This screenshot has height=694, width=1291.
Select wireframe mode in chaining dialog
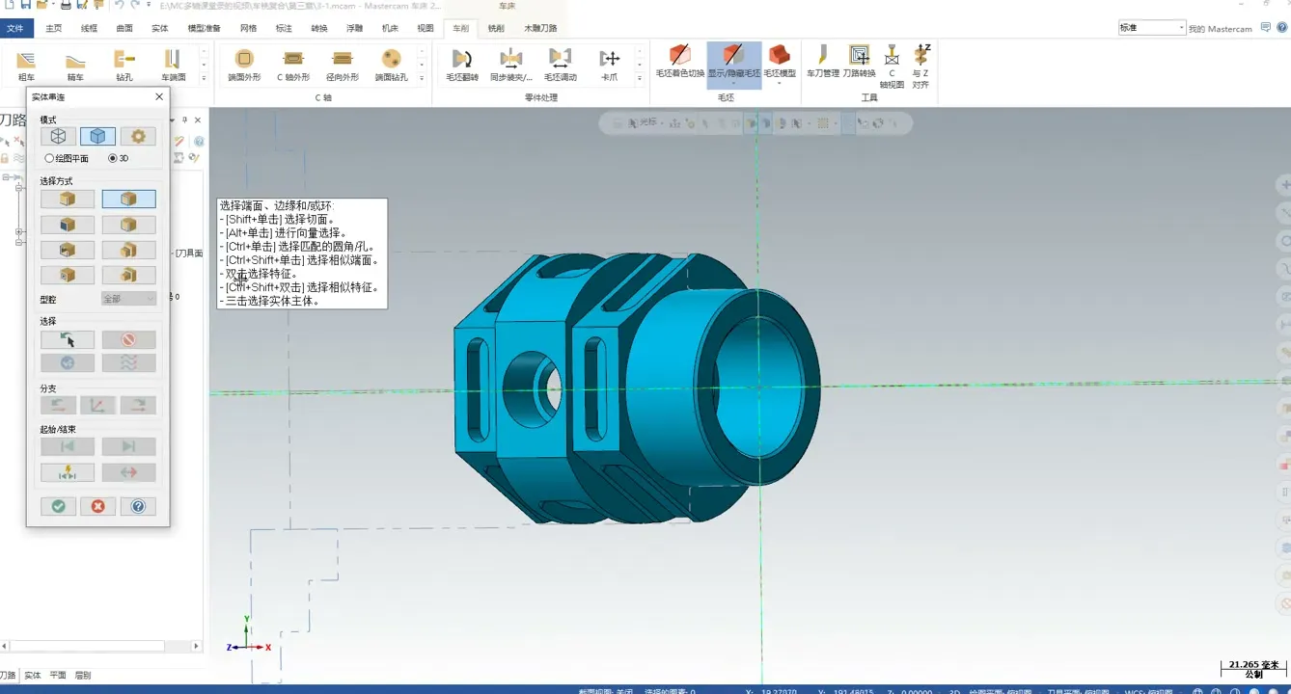click(58, 137)
